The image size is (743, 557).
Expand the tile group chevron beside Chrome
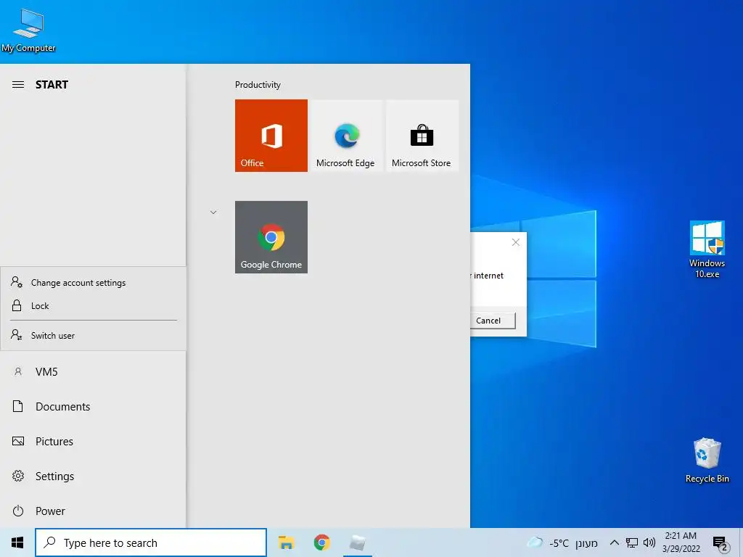tap(213, 213)
